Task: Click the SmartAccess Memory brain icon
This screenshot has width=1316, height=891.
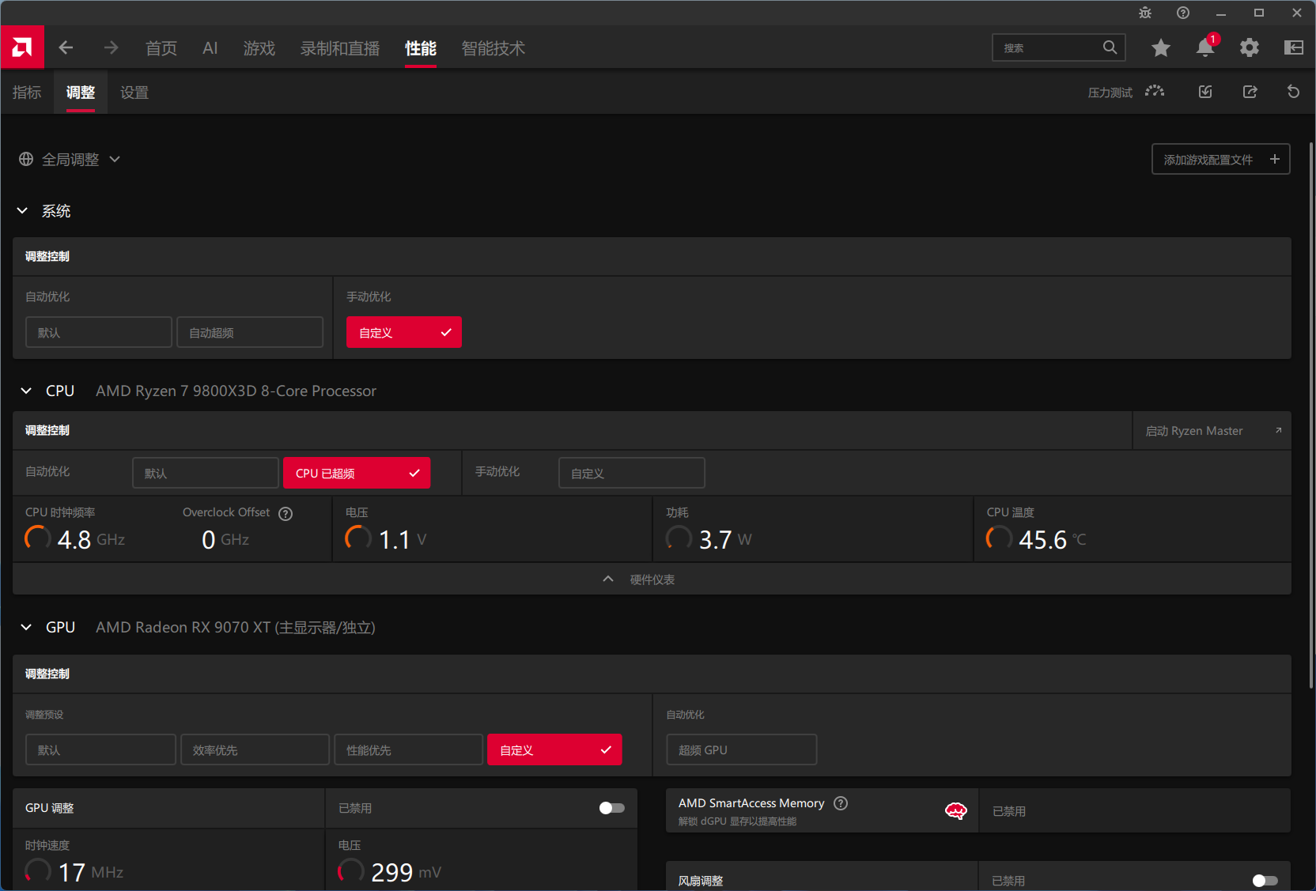Action: coord(955,810)
